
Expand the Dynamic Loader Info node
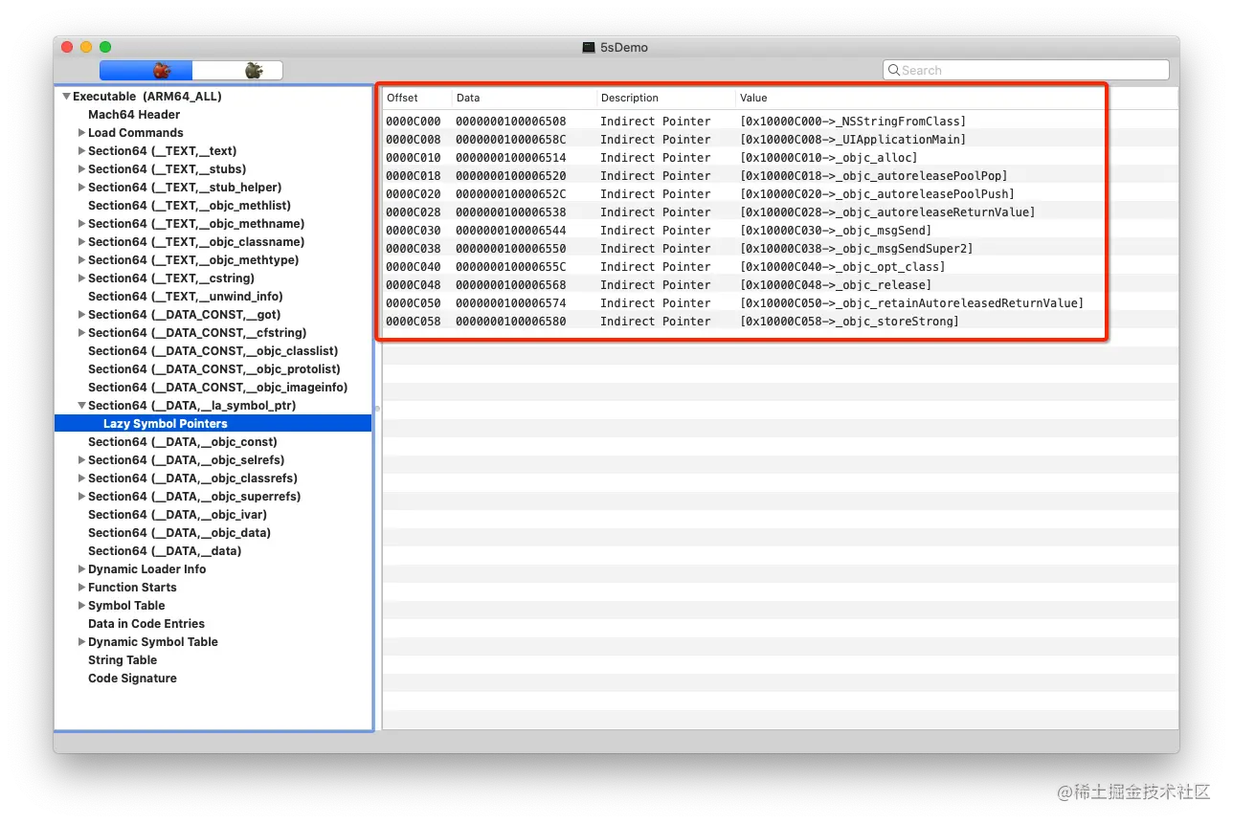click(81, 569)
